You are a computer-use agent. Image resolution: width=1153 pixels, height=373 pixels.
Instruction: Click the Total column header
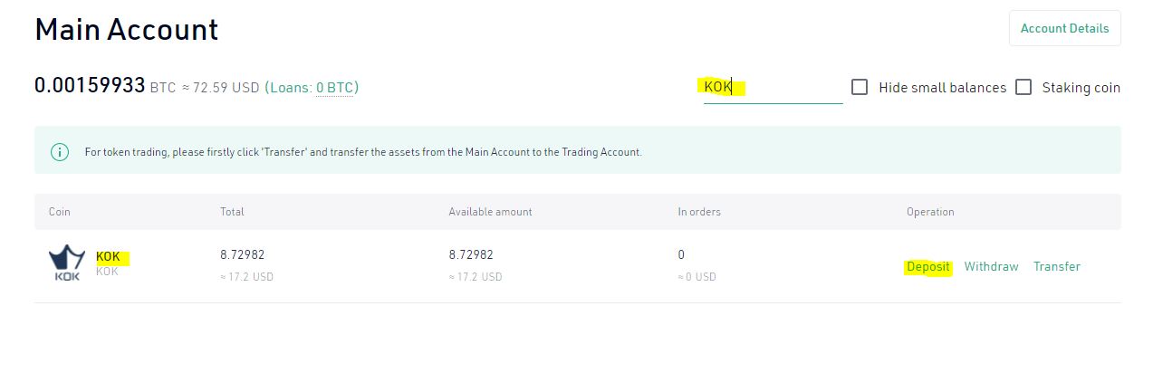click(232, 212)
